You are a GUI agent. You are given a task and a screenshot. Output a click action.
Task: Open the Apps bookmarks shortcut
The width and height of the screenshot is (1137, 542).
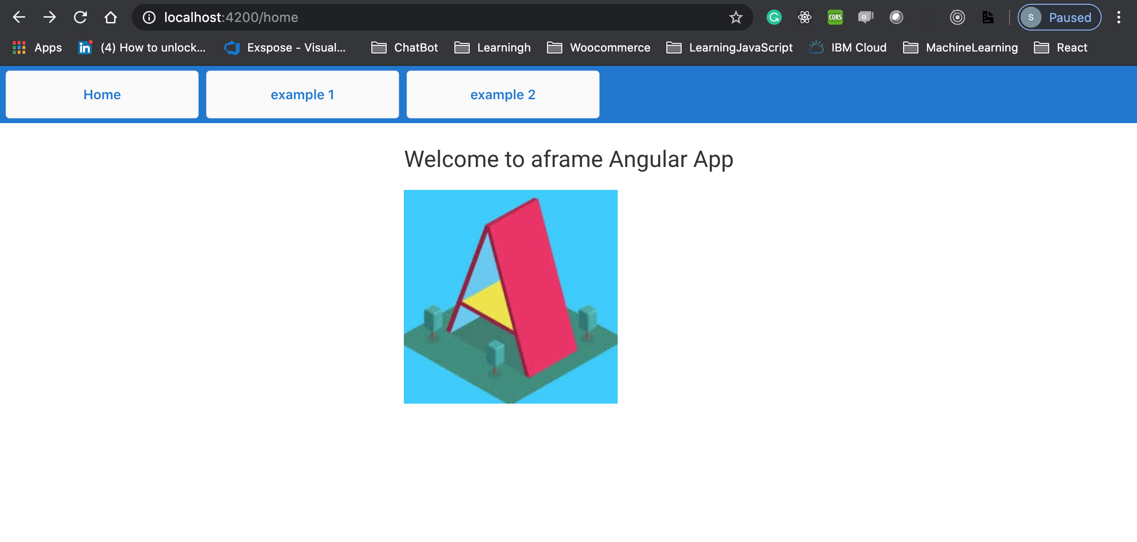37,48
